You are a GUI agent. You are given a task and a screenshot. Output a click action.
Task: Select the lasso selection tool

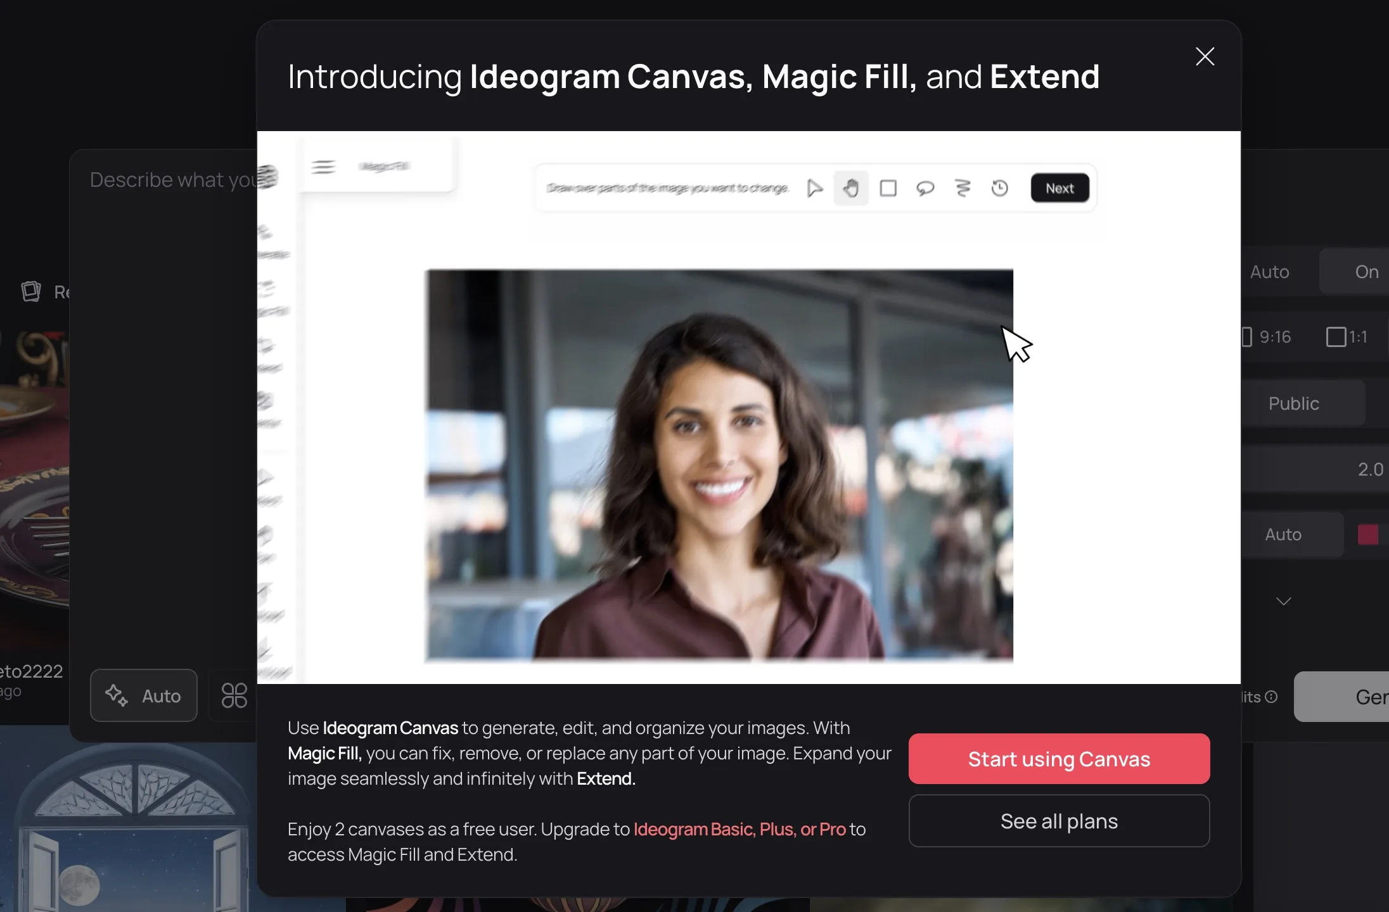pyautogui.click(x=925, y=187)
